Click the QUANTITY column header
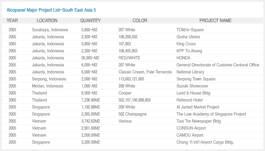 (91, 20)
